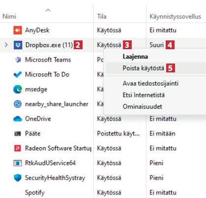Image resolution: width=206 pixels, height=198 pixels.
Task: Click the Microsoft Teams icon
Action: point(18,60)
